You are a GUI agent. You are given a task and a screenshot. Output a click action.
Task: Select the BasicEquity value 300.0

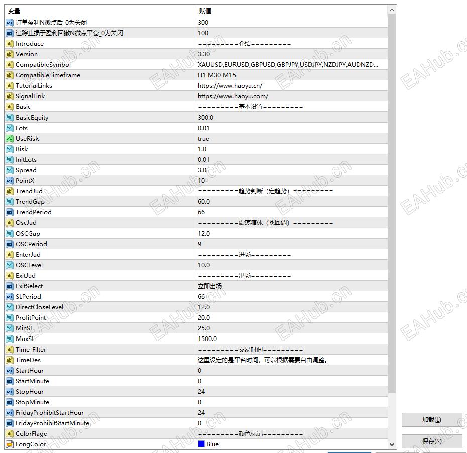(x=205, y=118)
